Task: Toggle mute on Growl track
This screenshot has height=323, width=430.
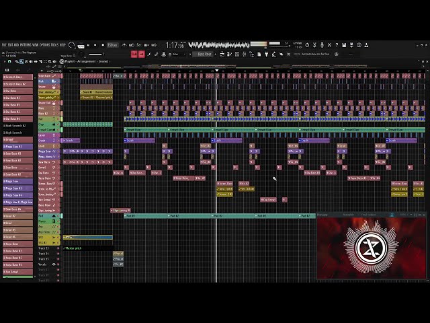Action: click(x=58, y=168)
